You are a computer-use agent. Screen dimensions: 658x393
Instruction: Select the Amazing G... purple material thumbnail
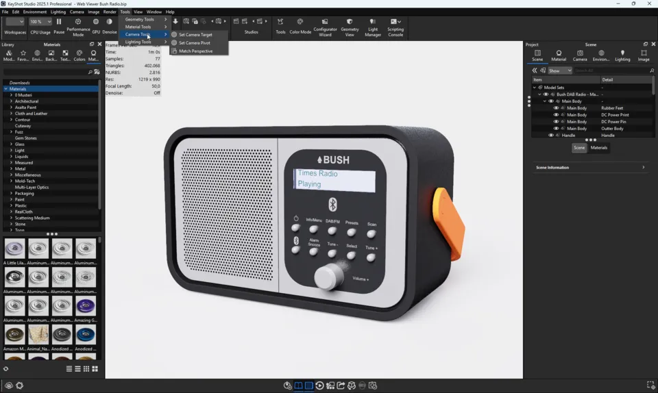point(86,306)
